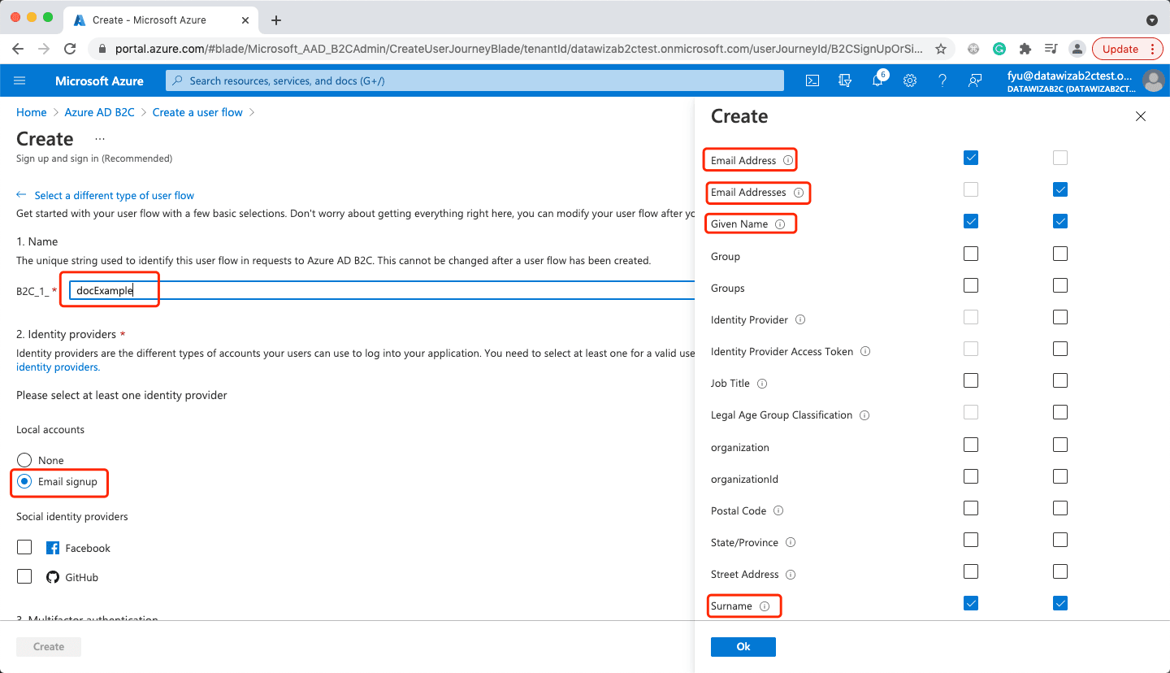The image size is (1170, 673).
Task: Check the second checkbox in the Groups row
Action: (x=1060, y=285)
